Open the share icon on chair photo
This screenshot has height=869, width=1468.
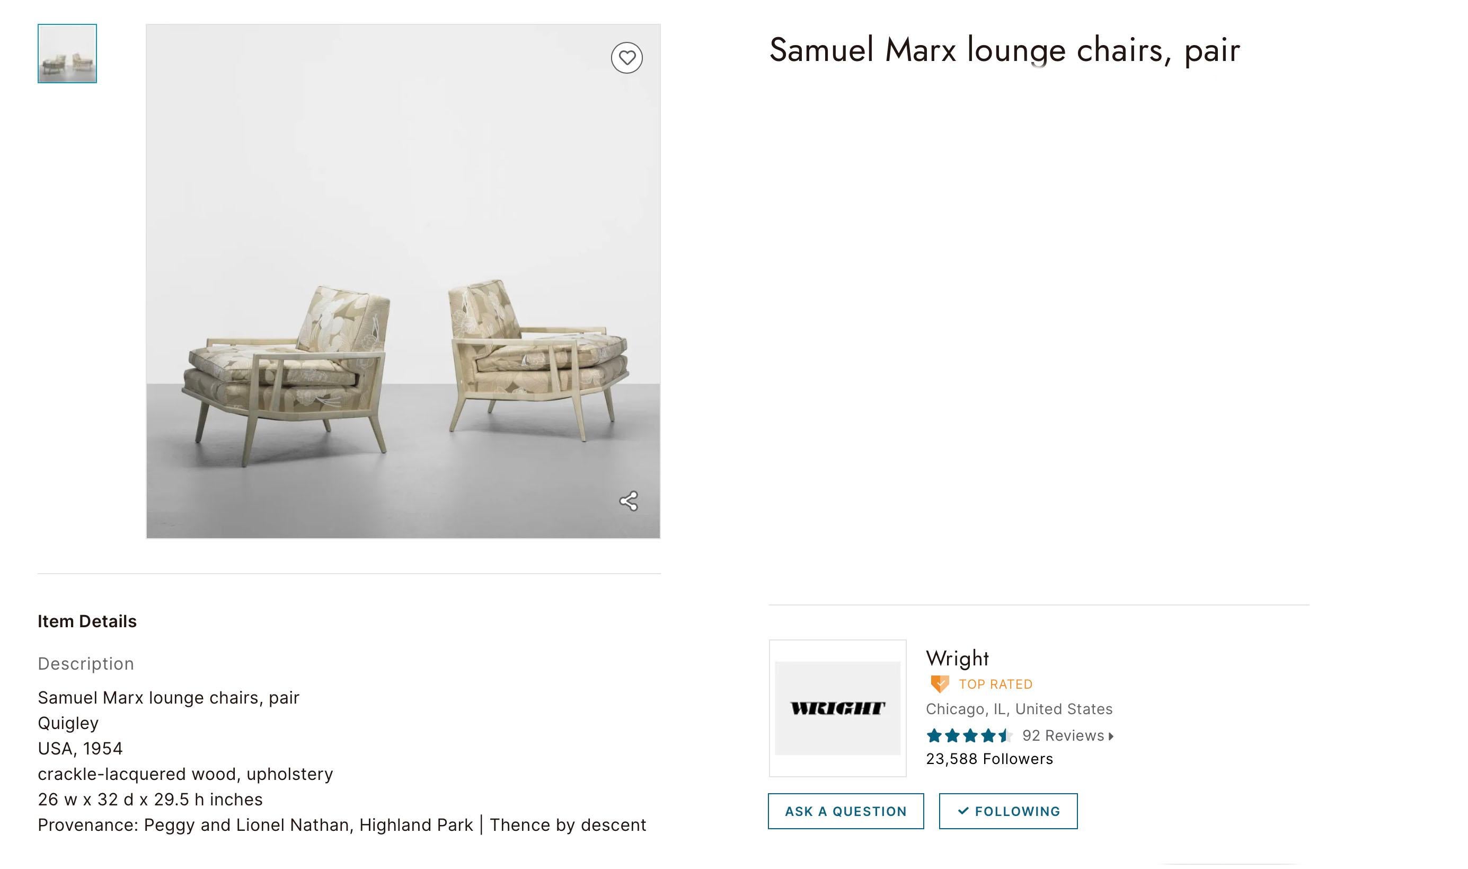629,501
